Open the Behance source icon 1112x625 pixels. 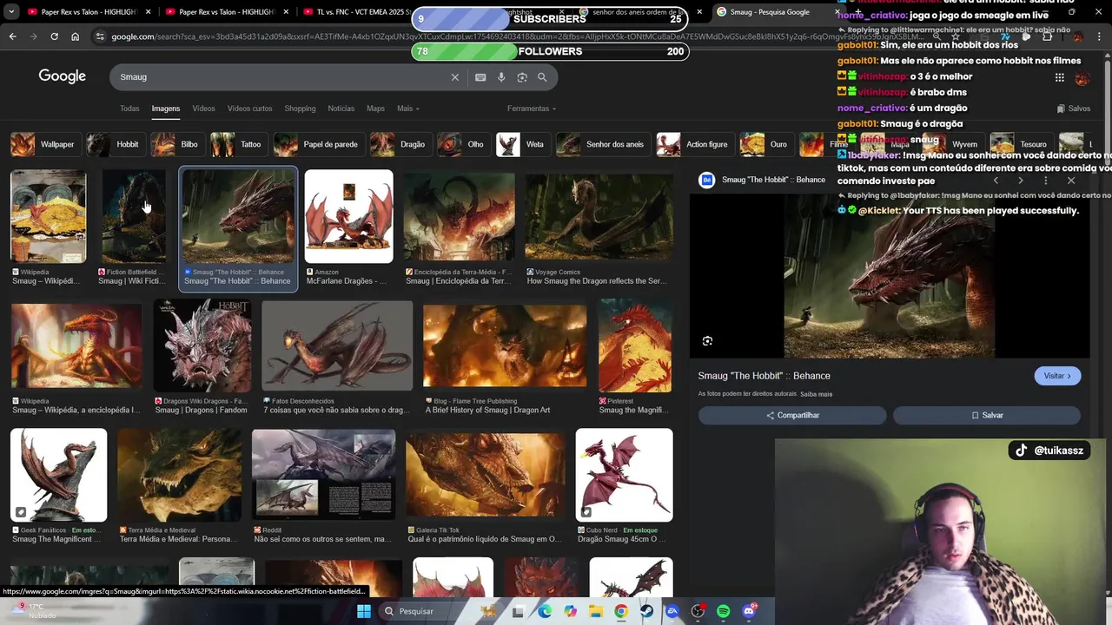707,180
